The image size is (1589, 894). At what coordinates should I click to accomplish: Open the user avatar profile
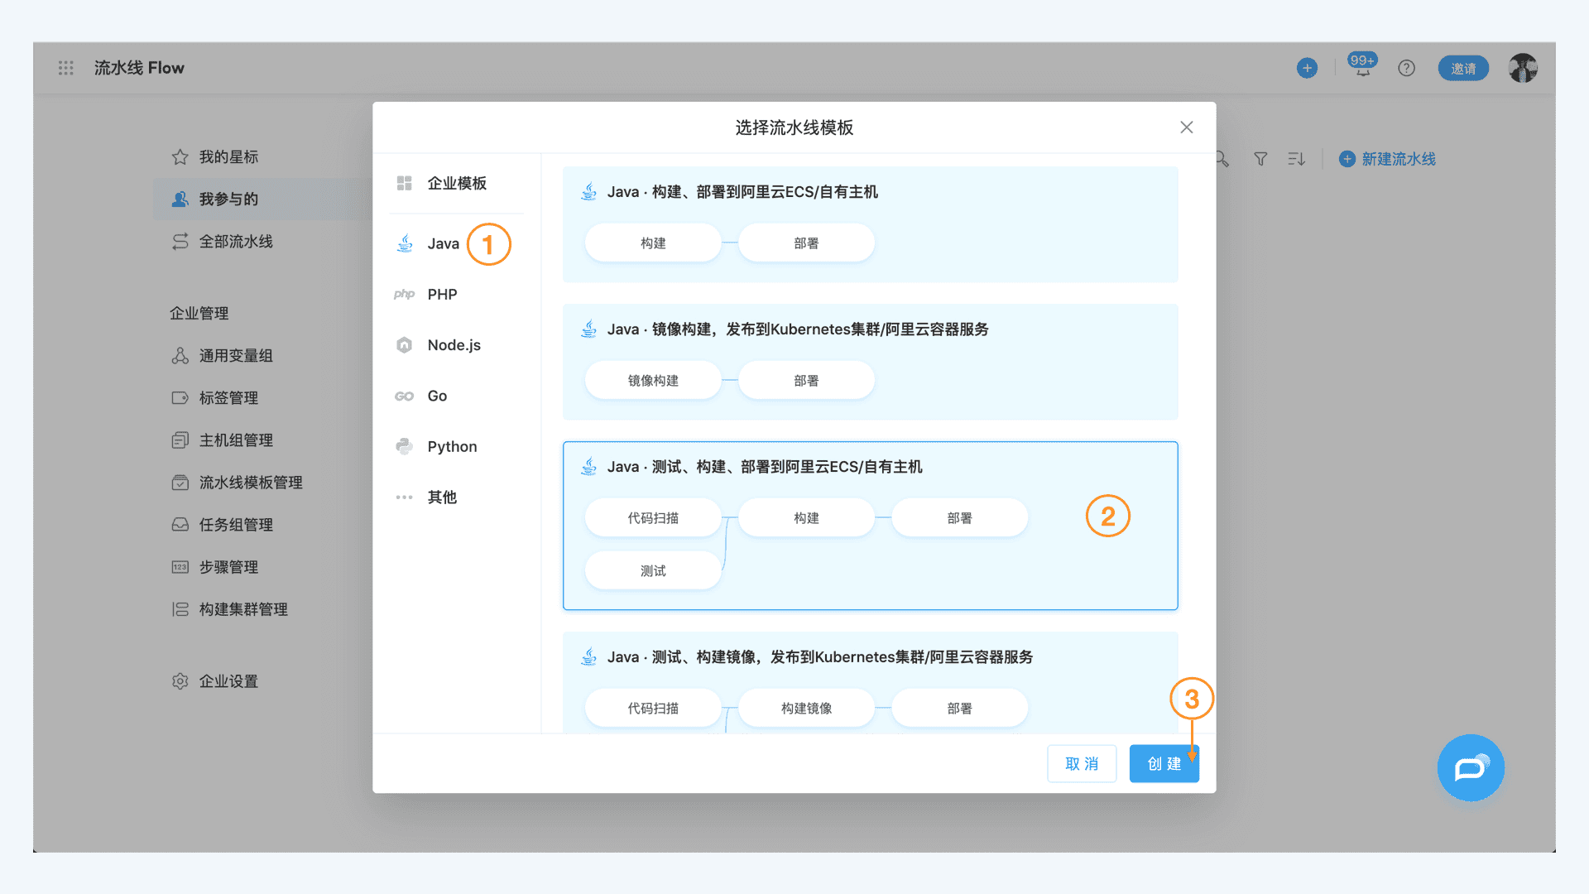(x=1522, y=68)
